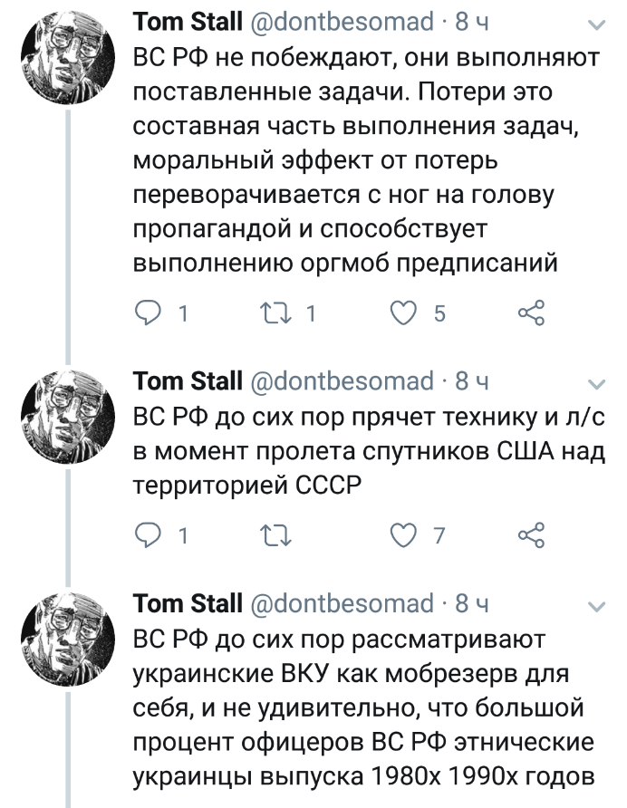Reply to the tweet about спутников США

click(147, 535)
